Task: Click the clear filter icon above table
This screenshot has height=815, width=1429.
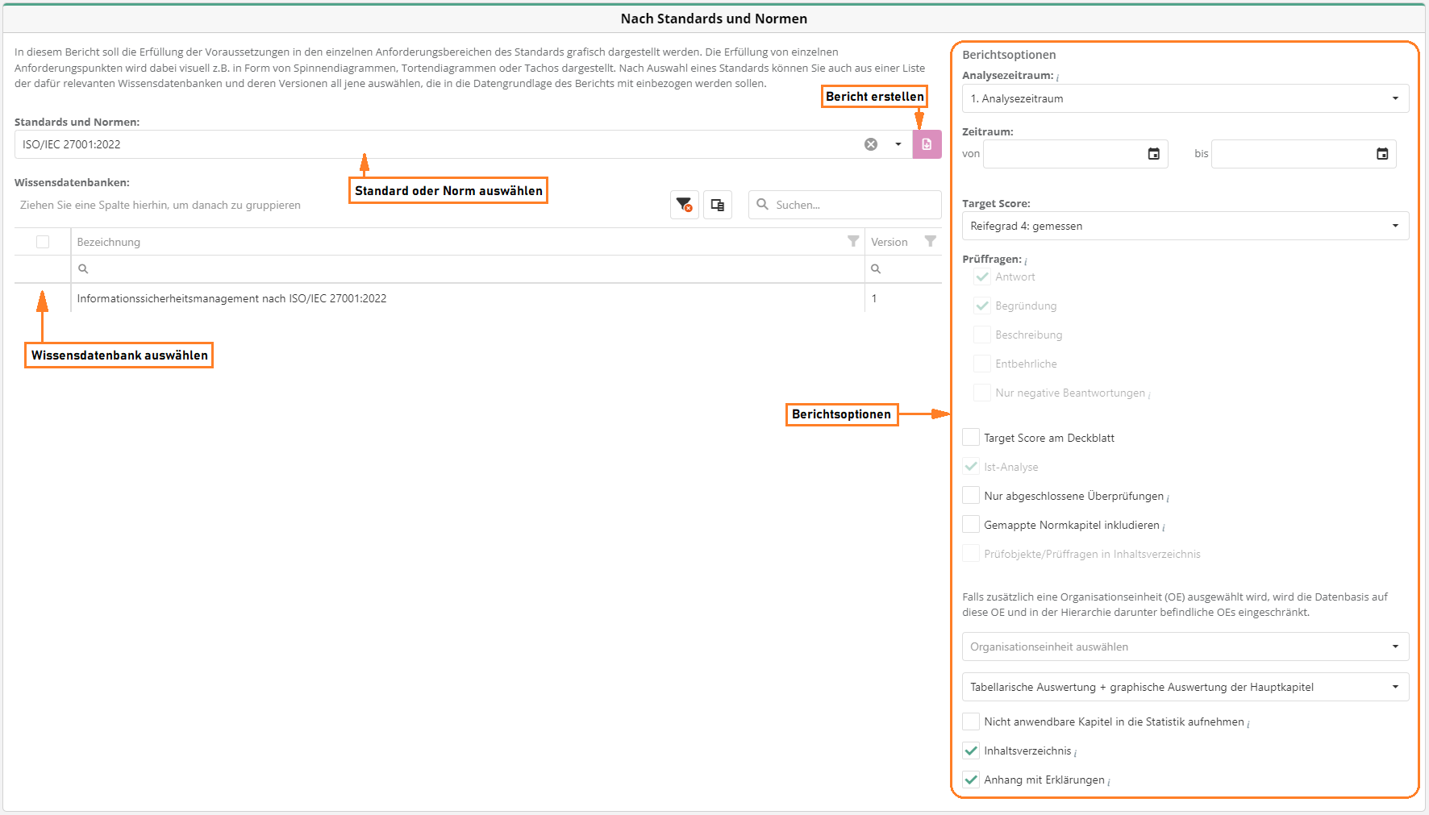Action: click(x=684, y=205)
